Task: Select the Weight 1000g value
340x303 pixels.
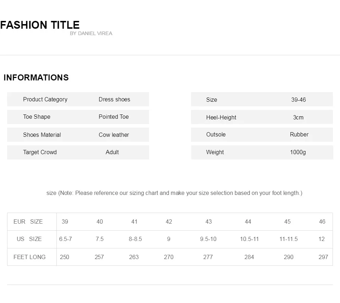Action: 298,152
